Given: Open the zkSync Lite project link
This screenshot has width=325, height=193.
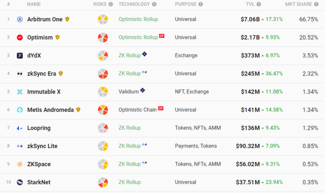Looking at the screenshot, I should coord(42,146).
